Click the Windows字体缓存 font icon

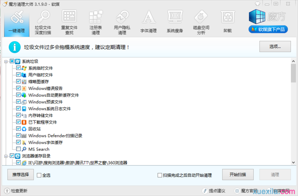(x=24, y=142)
